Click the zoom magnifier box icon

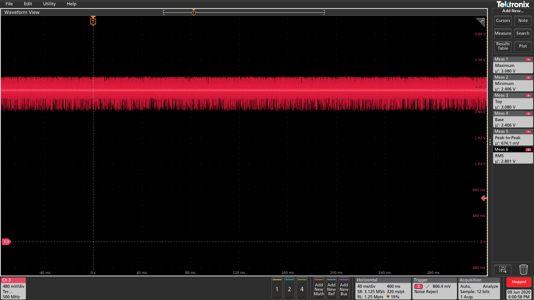click(503, 269)
